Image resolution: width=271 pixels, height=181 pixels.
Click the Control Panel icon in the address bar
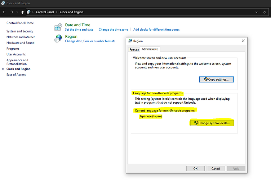point(29,12)
